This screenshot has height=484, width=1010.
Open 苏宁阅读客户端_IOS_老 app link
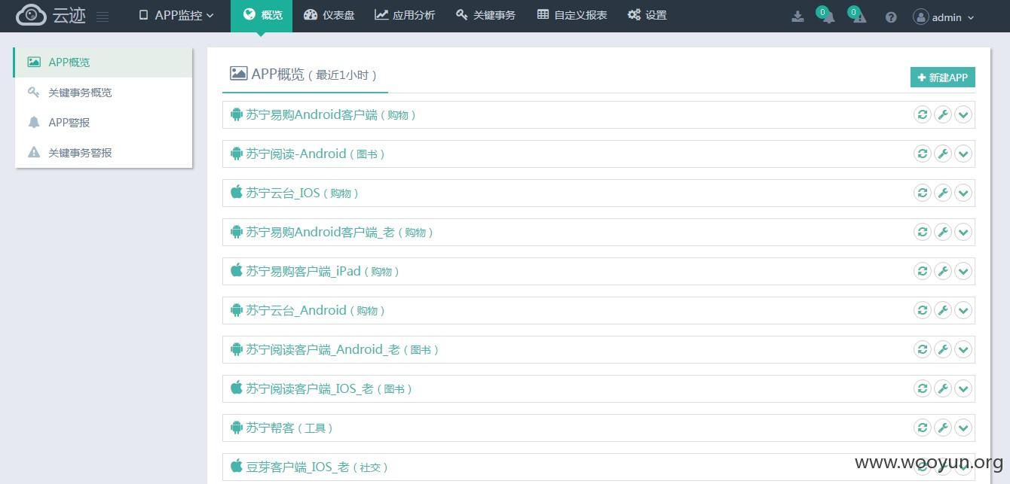(x=321, y=388)
